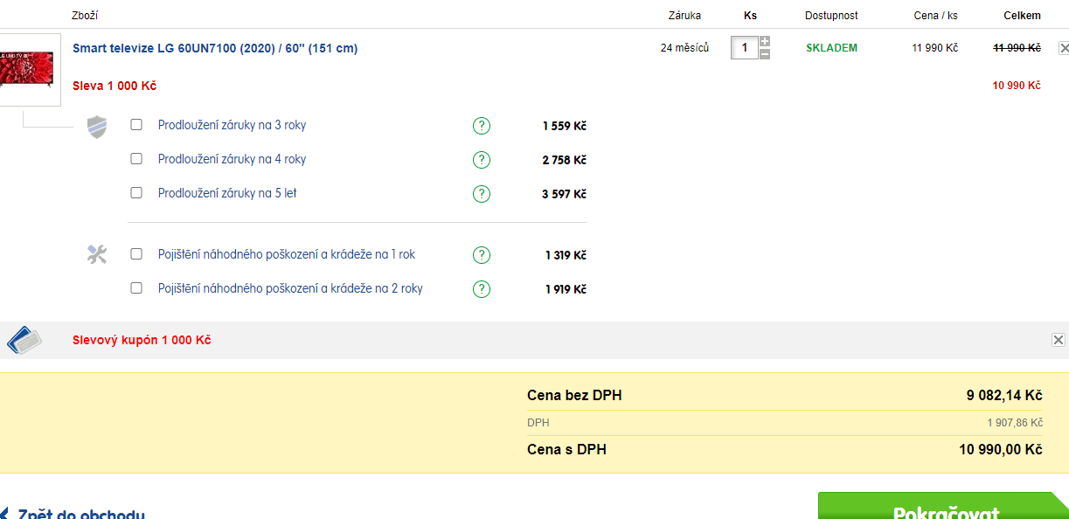Click the 1 559 Kč price
The image size is (1069, 519).
564,126
